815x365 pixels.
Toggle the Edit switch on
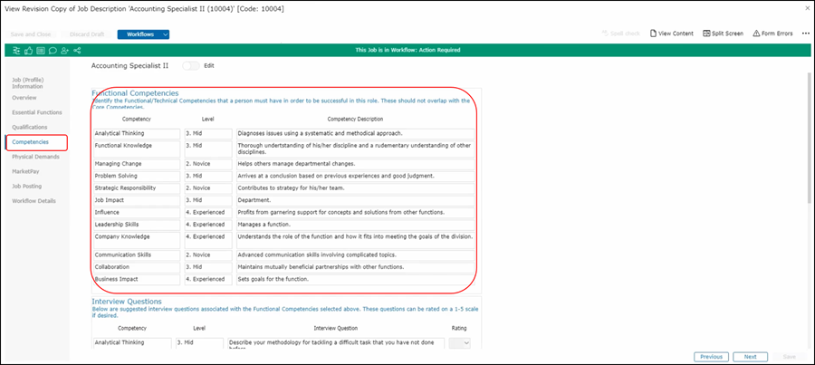point(191,66)
